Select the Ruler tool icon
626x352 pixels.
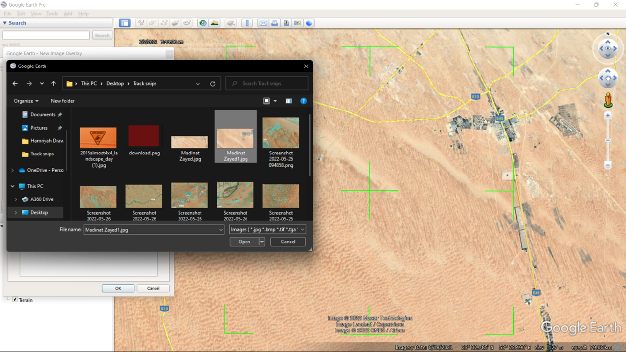(247, 23)
